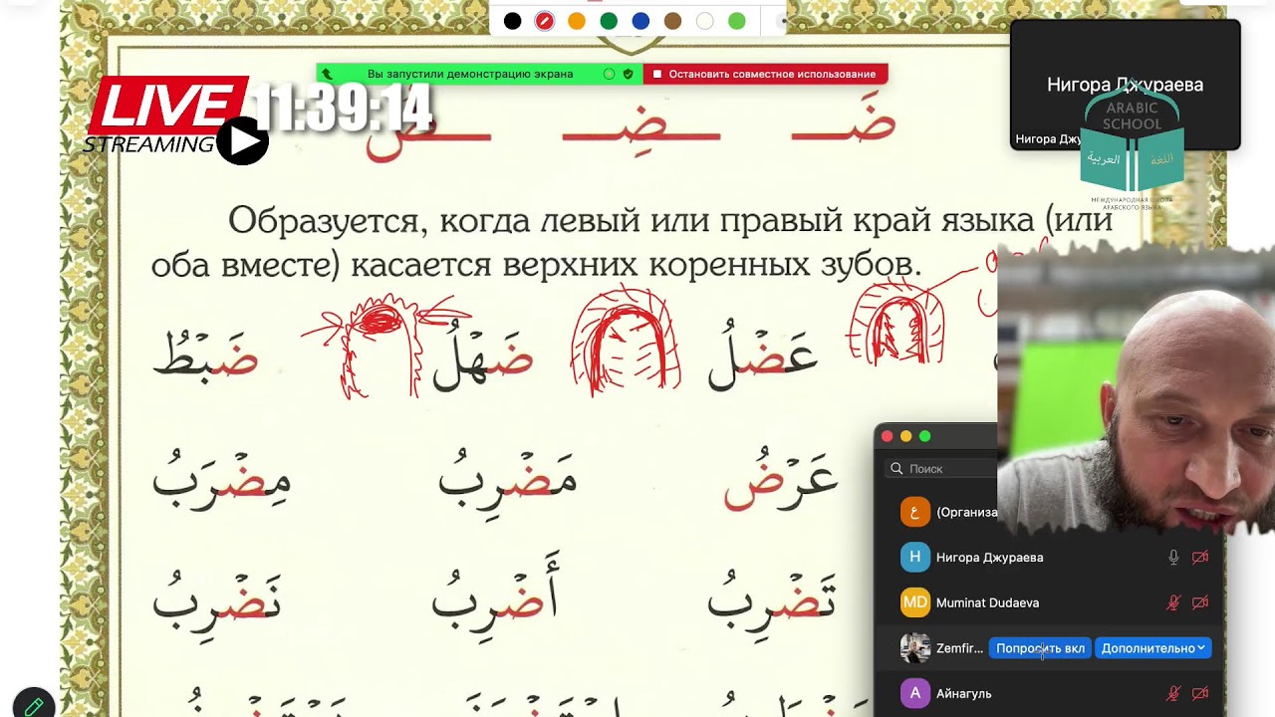Click the organizer's orange avatar
Viewport: 1275px width, 717px height.
coord(915,512)
